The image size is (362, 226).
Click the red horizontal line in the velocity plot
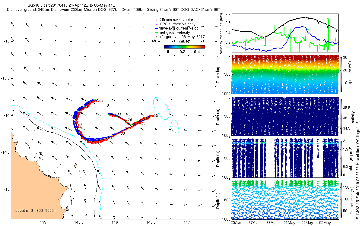click(x=285, y=40)
